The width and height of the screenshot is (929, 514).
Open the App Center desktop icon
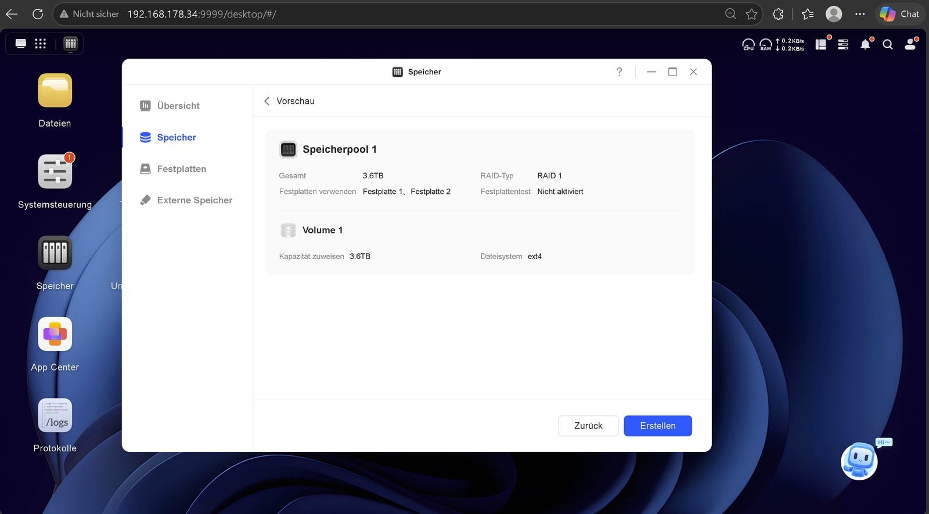click(55, 335)
